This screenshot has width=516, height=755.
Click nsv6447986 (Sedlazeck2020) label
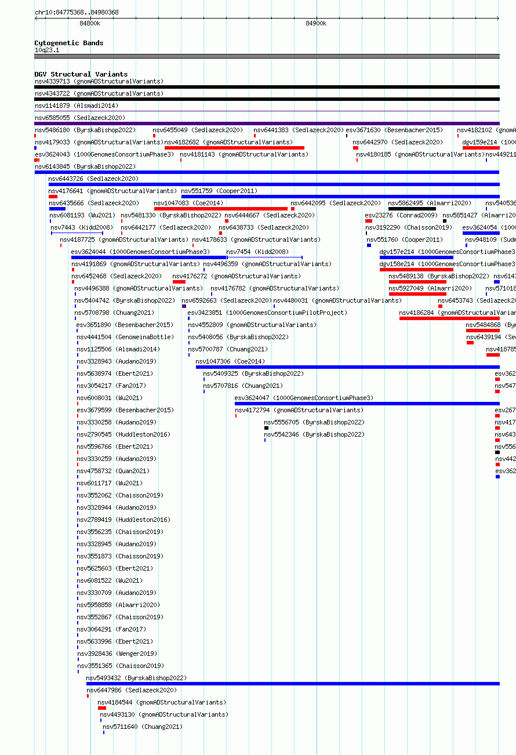click(132, 690)
